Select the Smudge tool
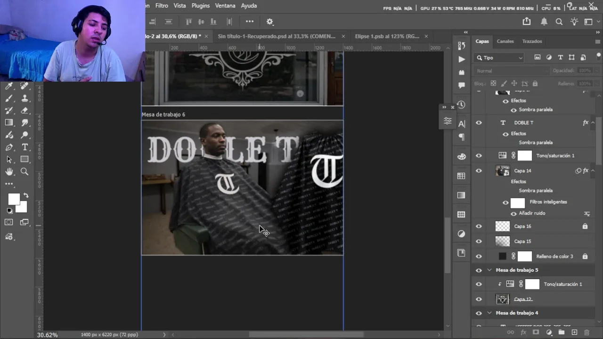This screenshot has width=603, height=339. pyautogui.click(x=24, y=123)
